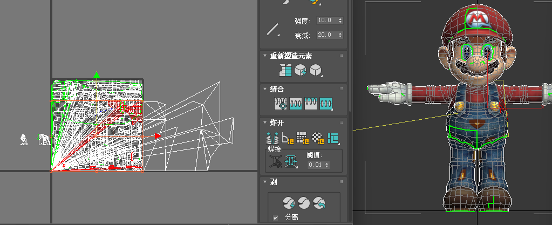Select the third stitch icon under 缝合
Viewport: 552px width, 225px height.
click(x=310, y=104)
